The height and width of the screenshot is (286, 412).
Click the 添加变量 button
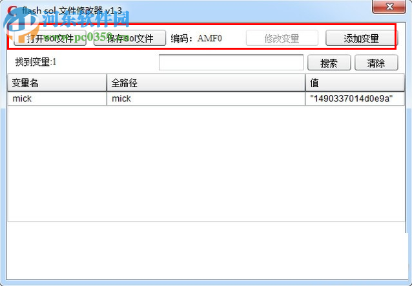point(362,38)
